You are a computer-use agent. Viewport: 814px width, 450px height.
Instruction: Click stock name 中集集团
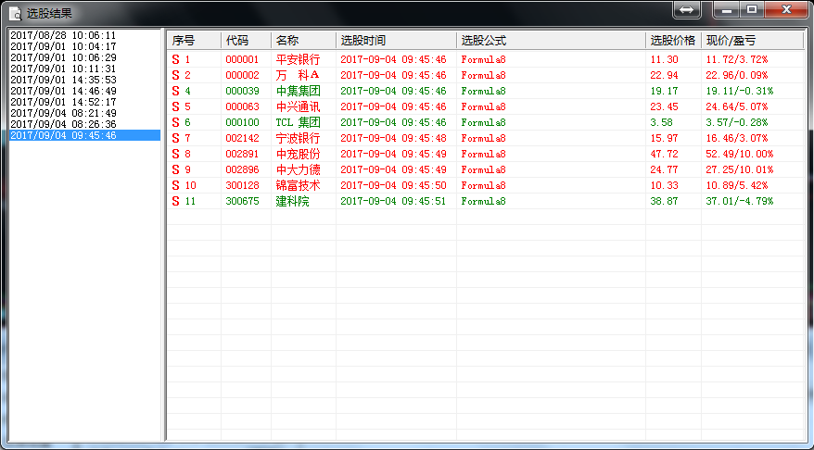[298, 92]
